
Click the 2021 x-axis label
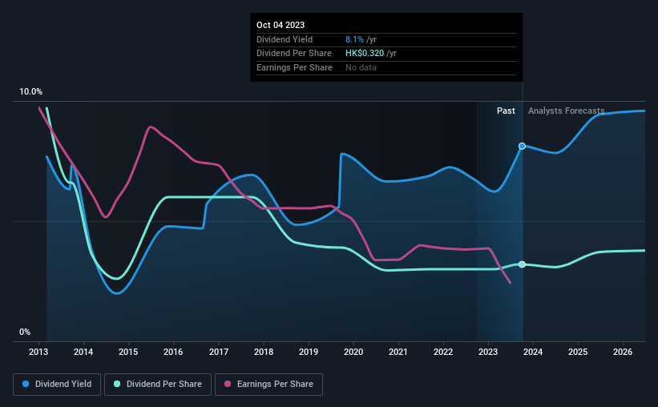tap(398, 352)
